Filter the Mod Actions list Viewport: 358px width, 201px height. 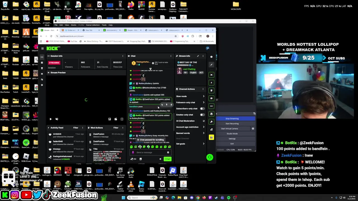point(116,128)
